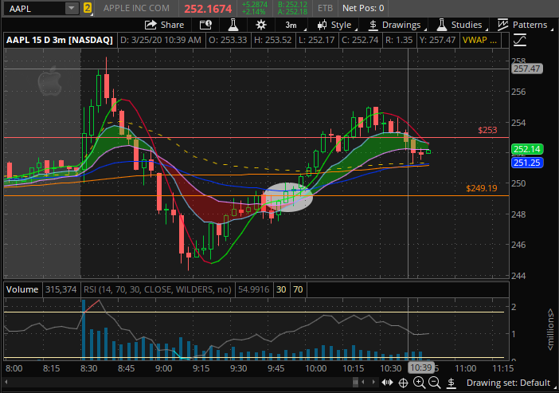The width and height of the screenshot is (559, 393).
Task: Activate the crosshair pointer icon
Action: click(403, 383)
